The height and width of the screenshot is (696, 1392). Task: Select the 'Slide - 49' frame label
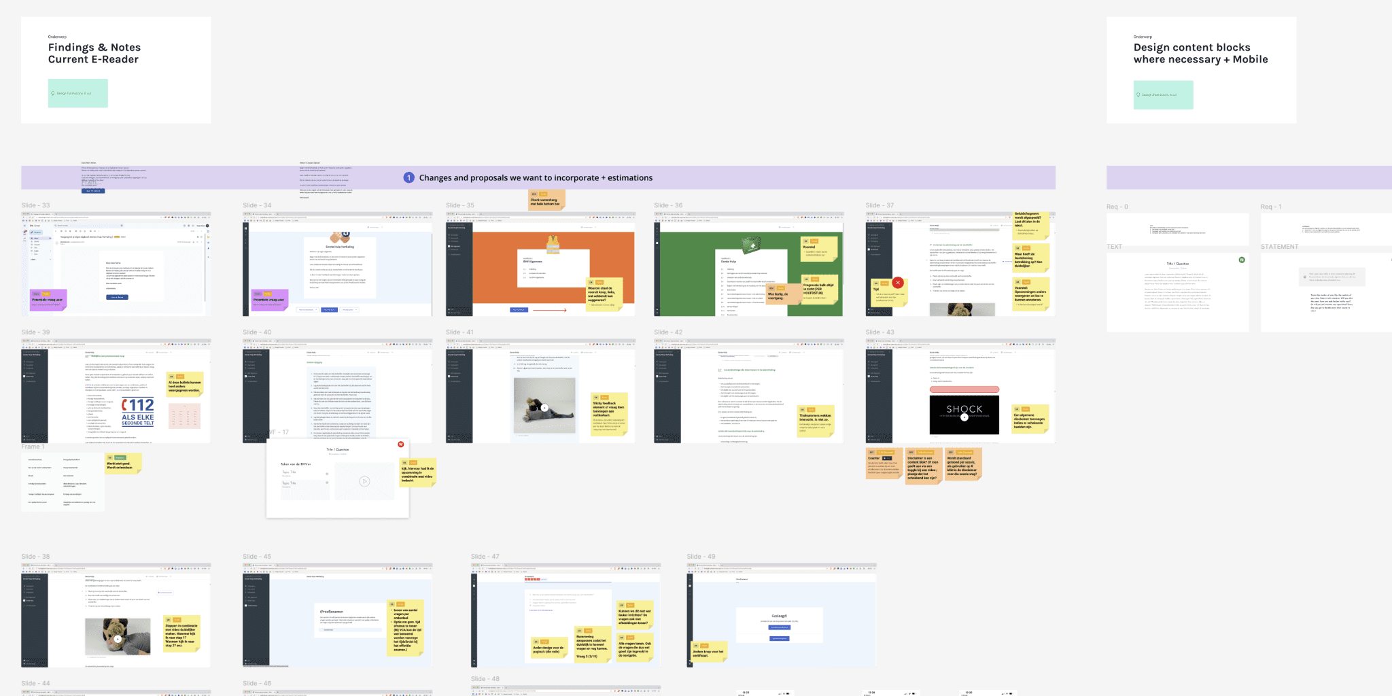click(x=701, y=557)
